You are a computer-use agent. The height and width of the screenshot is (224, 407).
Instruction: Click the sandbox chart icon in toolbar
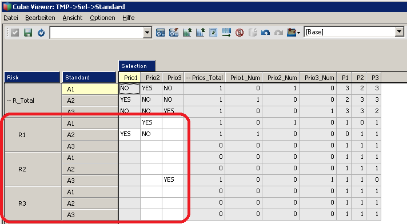coord(292,33)
